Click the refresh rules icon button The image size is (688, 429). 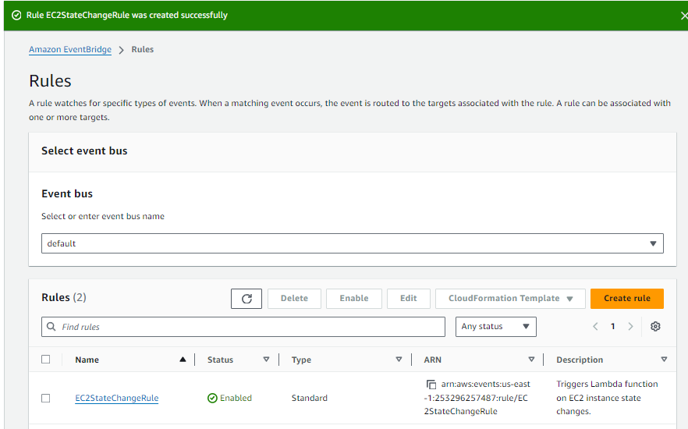pos(246,299)
